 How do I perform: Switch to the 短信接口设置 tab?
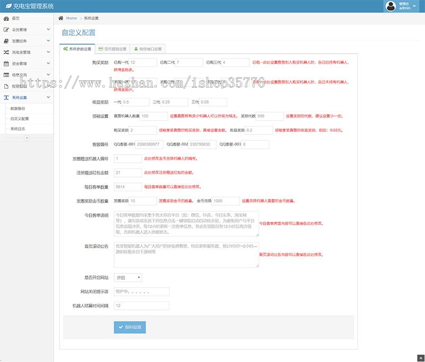click(x=148, y=49)
